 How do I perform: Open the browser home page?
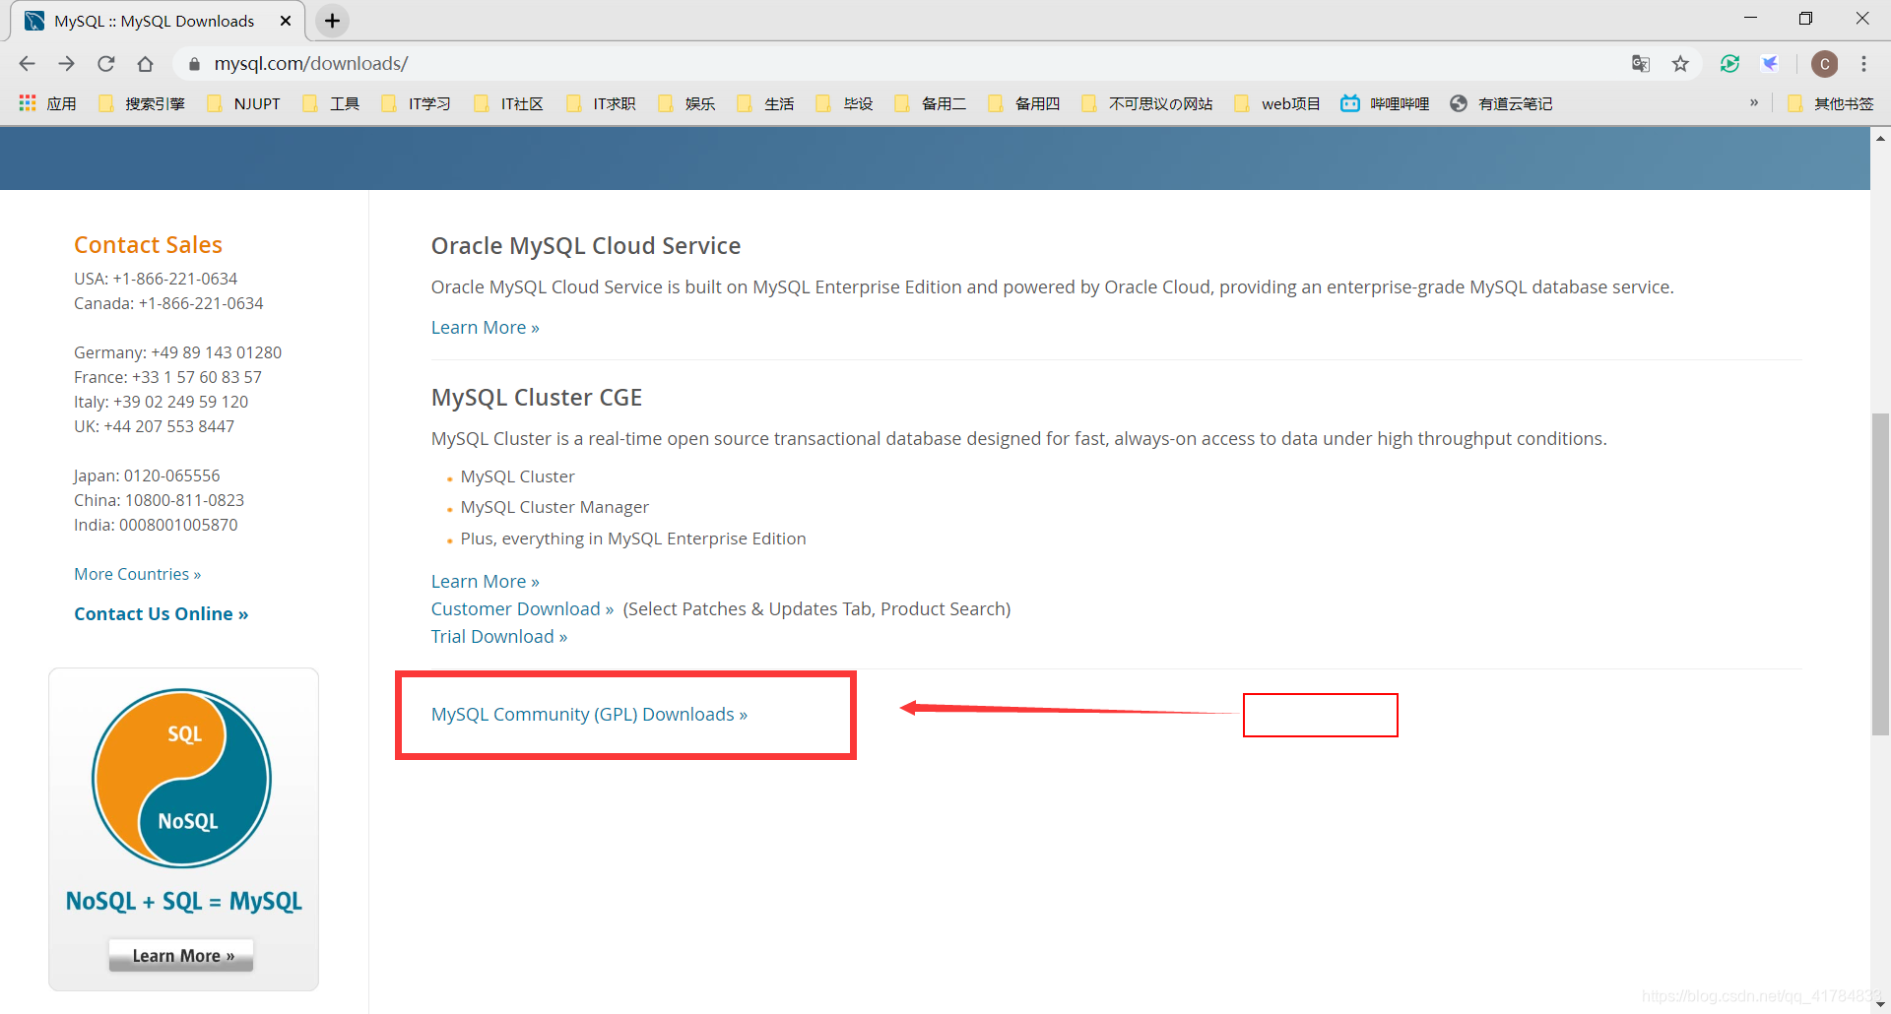pyautogui.click(x=146, y=63)
